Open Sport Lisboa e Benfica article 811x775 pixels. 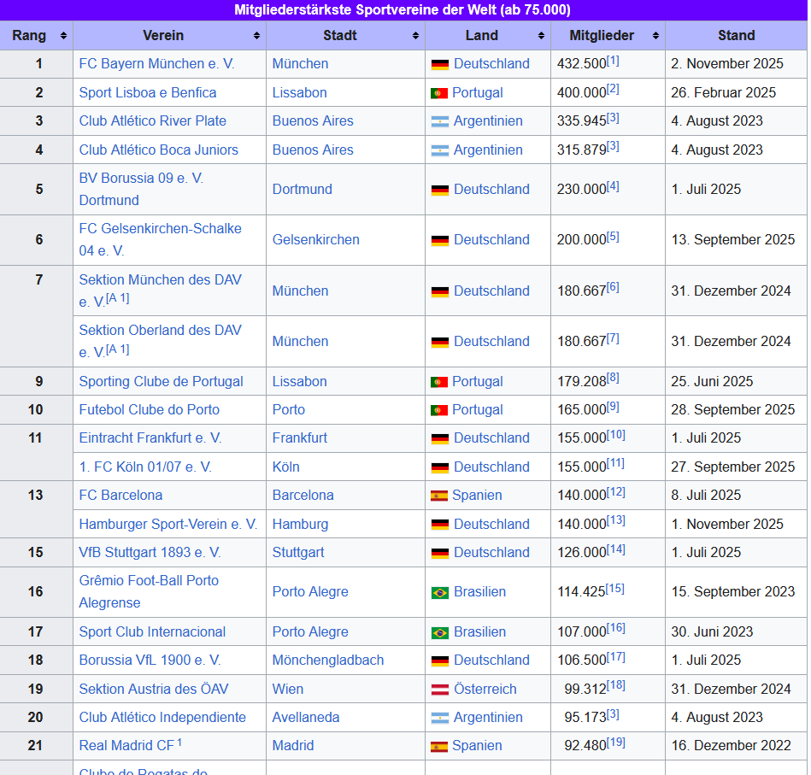[x=147, y=92]
